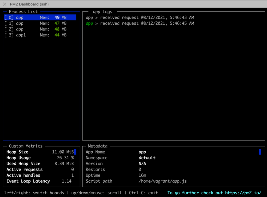267x197 pixels.
Task: Open the https://pm2.io/ link
Action: (x=243, y=193)
